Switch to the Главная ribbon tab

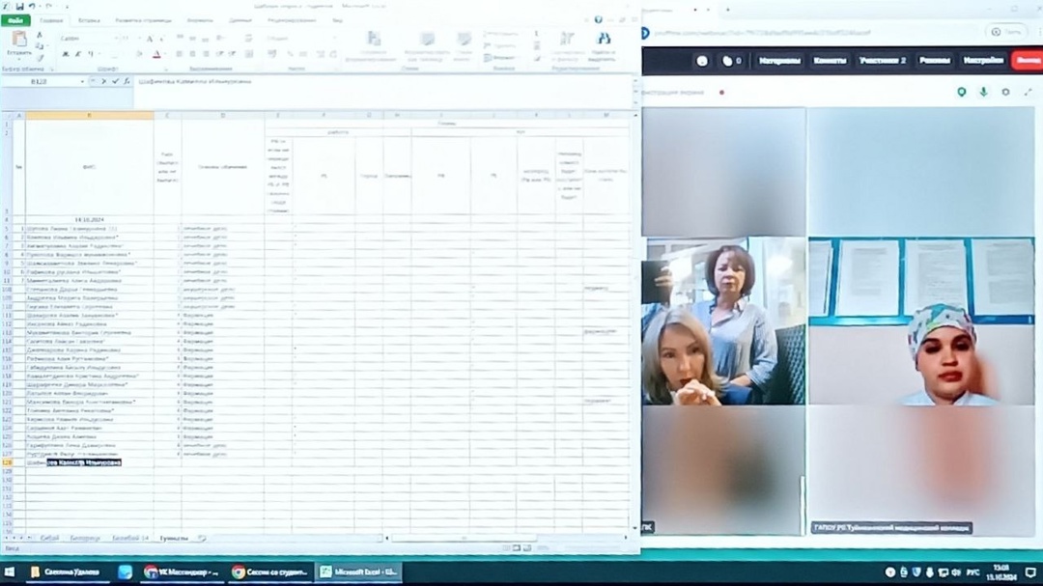point(50,20)
